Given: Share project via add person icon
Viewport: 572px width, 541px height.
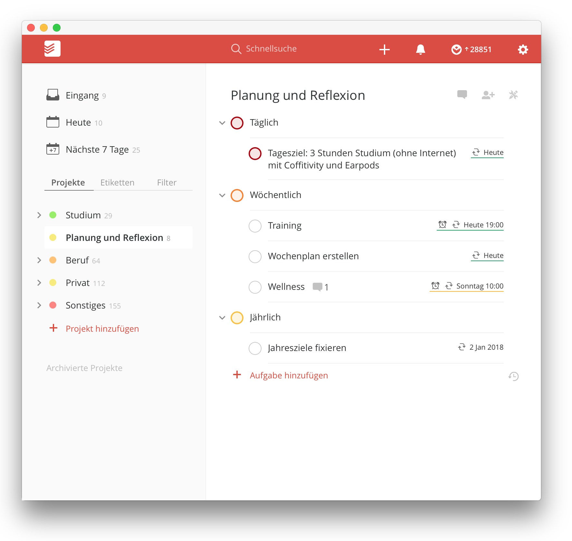Looking at the screenshot, I should pyautogui.click(x=488, y=95).
